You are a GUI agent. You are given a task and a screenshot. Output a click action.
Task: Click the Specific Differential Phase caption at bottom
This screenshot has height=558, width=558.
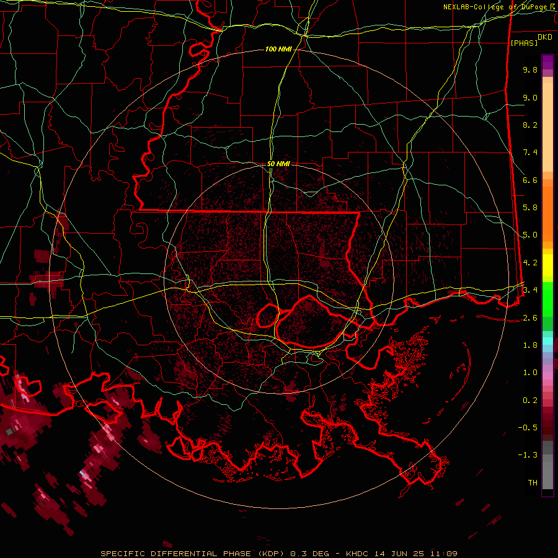278,554
